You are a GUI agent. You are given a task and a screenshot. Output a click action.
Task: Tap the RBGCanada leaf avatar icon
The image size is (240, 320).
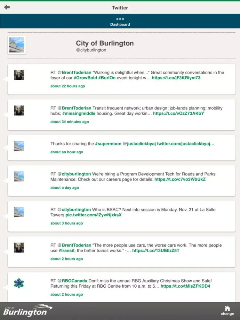point(19,283)
